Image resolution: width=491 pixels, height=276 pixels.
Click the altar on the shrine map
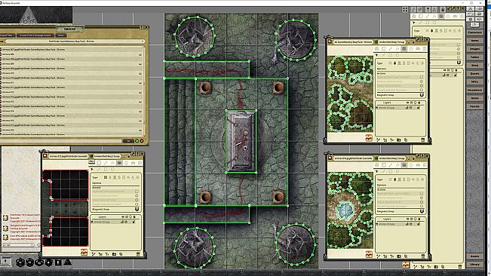241,141
